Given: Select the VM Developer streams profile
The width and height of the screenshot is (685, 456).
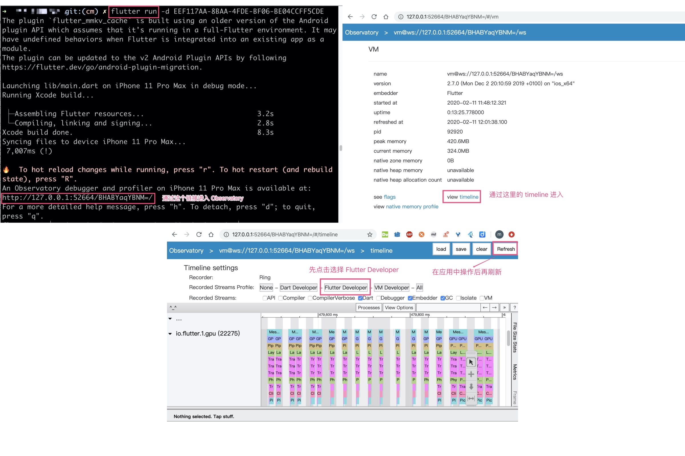Looking at the screenshot, I should tap(392, 287).
